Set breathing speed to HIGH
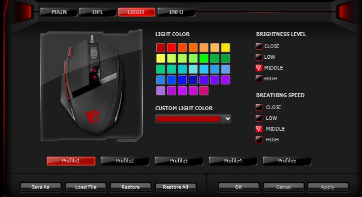 tap(259, 140)
